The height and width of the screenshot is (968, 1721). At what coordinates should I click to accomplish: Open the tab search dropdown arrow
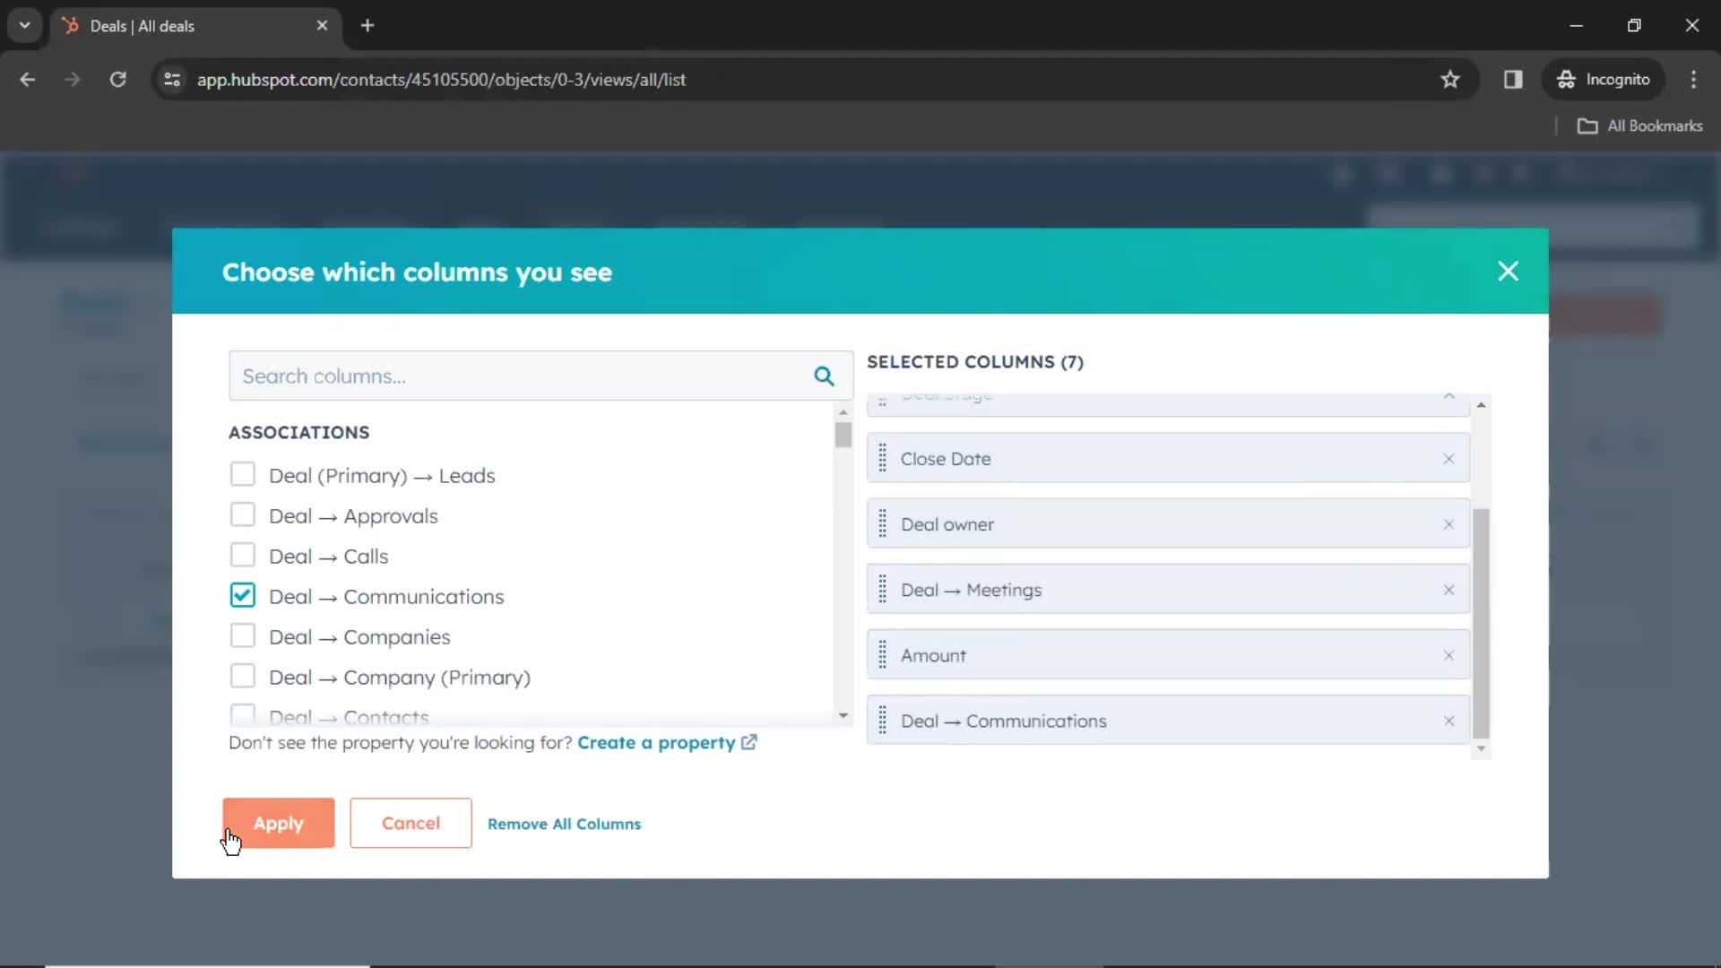[24, 25]
